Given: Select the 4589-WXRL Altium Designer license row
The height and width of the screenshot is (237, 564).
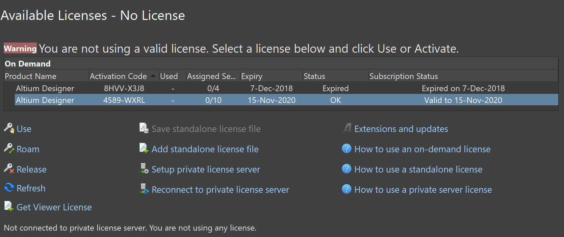Looking at the screenshot, I should tap(124, 100).
